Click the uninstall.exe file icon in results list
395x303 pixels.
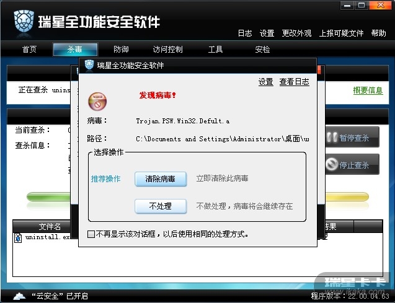pyautogui.click(x=18, y=237)
